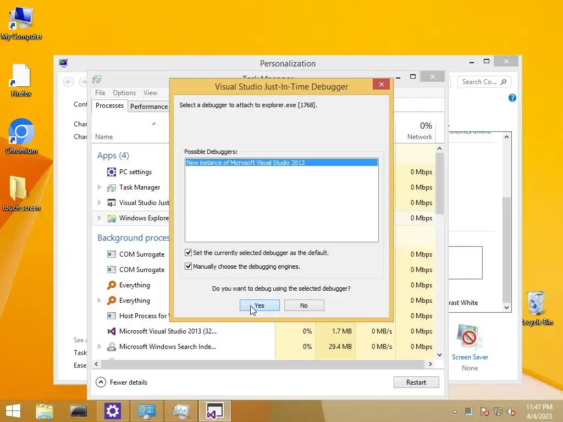
Task: Close the Just-In-Time Debugger dialog
Action: coord(382,84)
